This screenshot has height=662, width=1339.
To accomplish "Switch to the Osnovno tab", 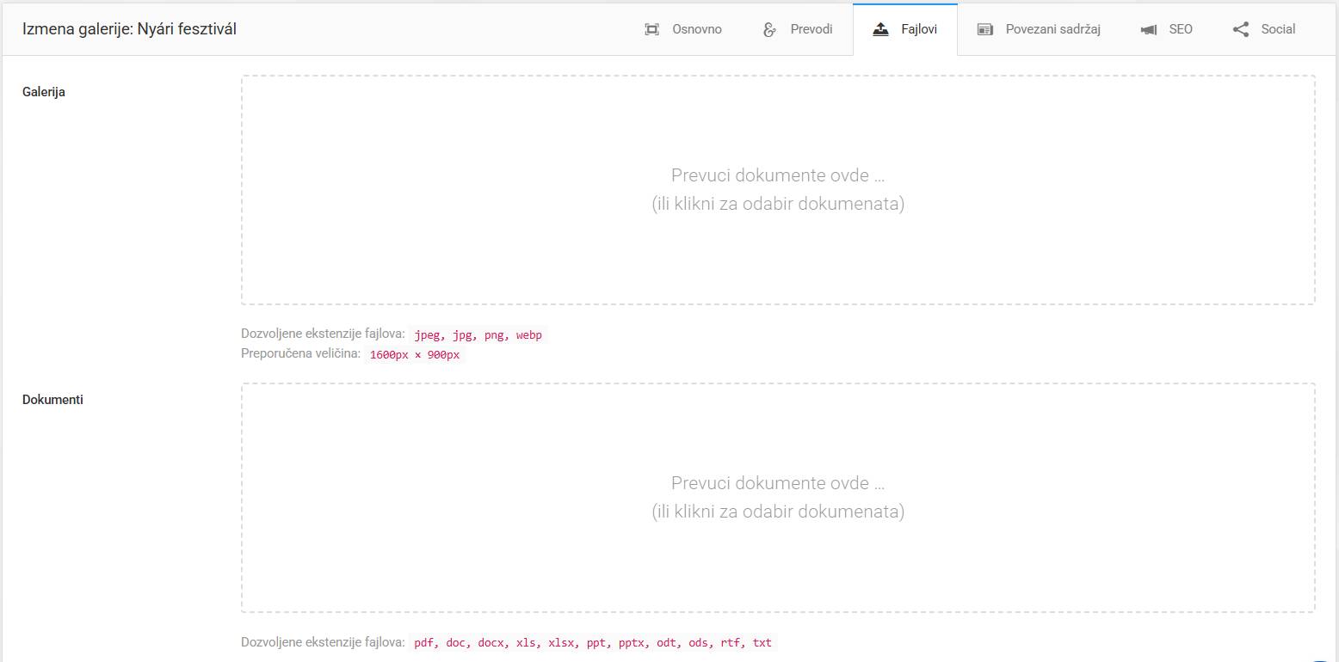I will point(696,29).
